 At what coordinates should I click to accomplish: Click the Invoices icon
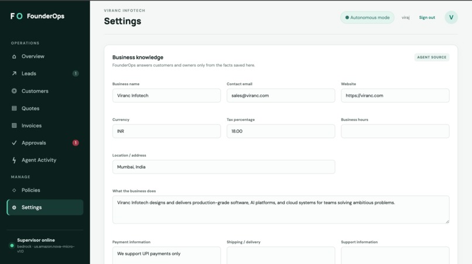click(14, 125)
